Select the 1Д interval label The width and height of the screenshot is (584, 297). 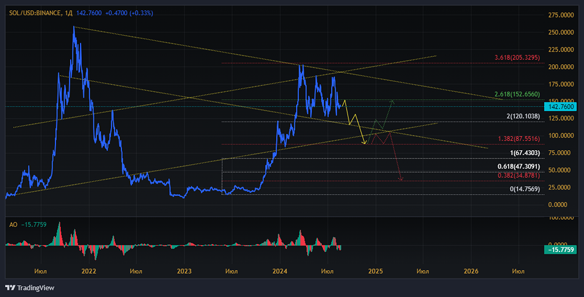pyautogui.click(x=68, y=13)
